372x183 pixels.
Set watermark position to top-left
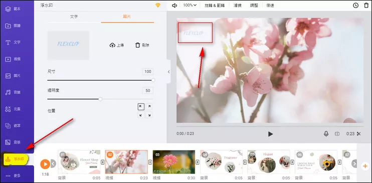141,107
